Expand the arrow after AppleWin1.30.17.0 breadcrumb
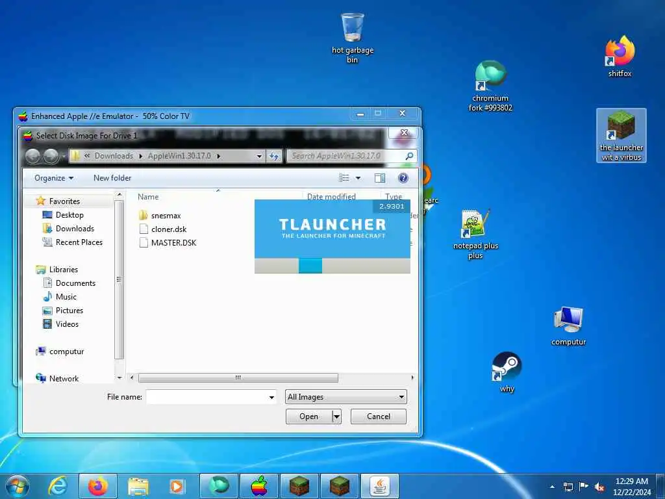The image size is (665, 499). click(x=219, y=156)
